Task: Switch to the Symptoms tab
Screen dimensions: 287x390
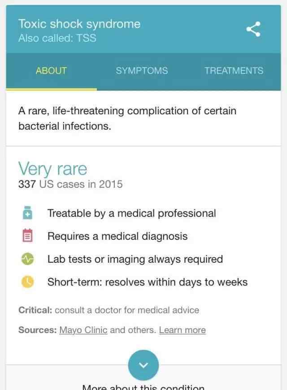Action: (x=142, y=71)
